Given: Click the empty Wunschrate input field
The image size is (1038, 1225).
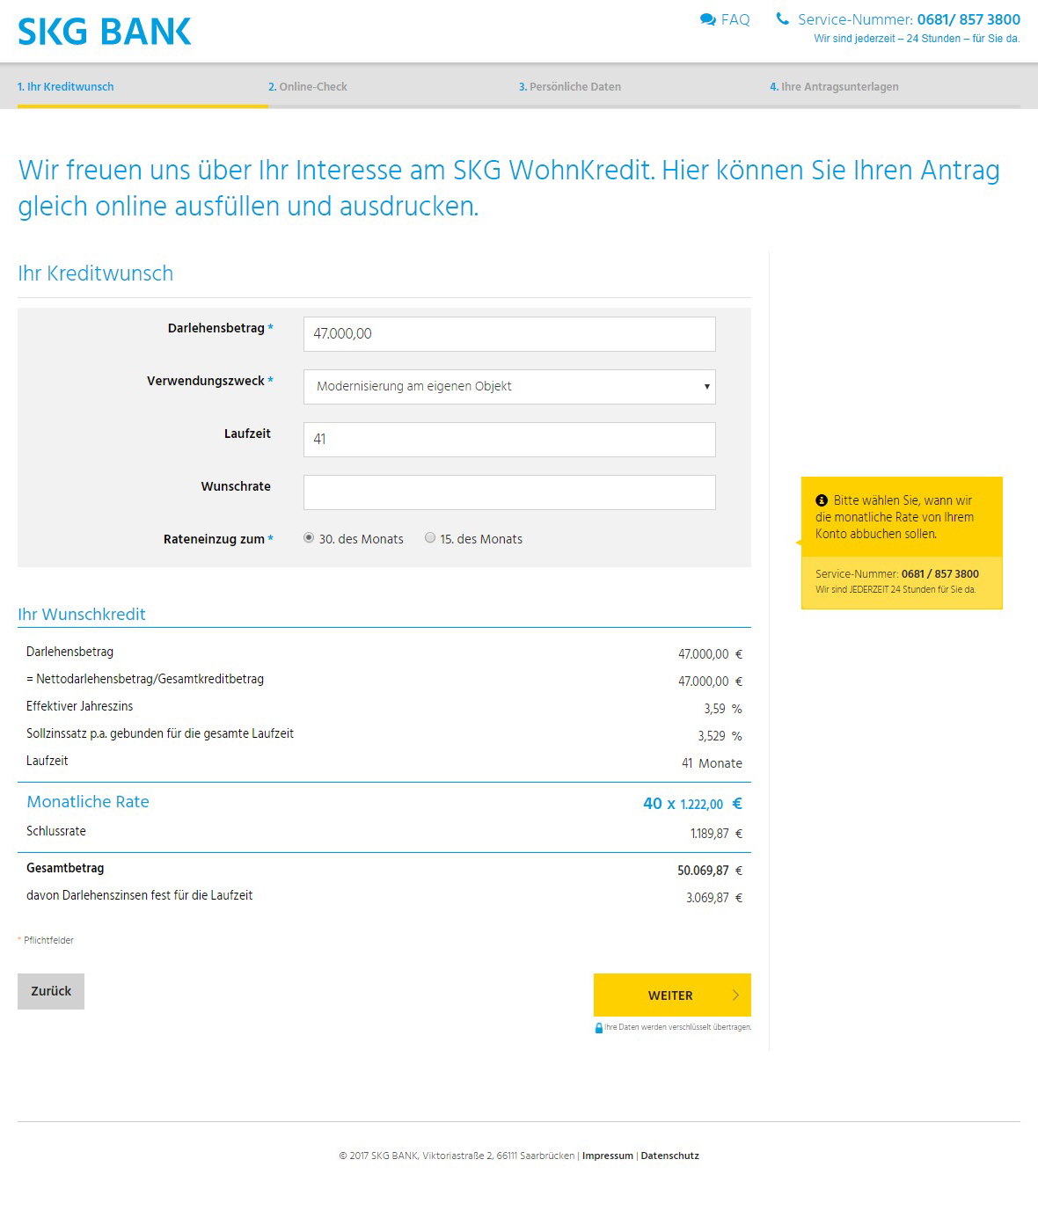Looking at the screenshot, I should pyautogui.click(x=509, y=492).
